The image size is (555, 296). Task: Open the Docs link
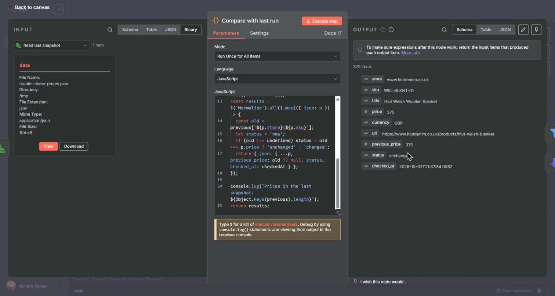point(333,33)
